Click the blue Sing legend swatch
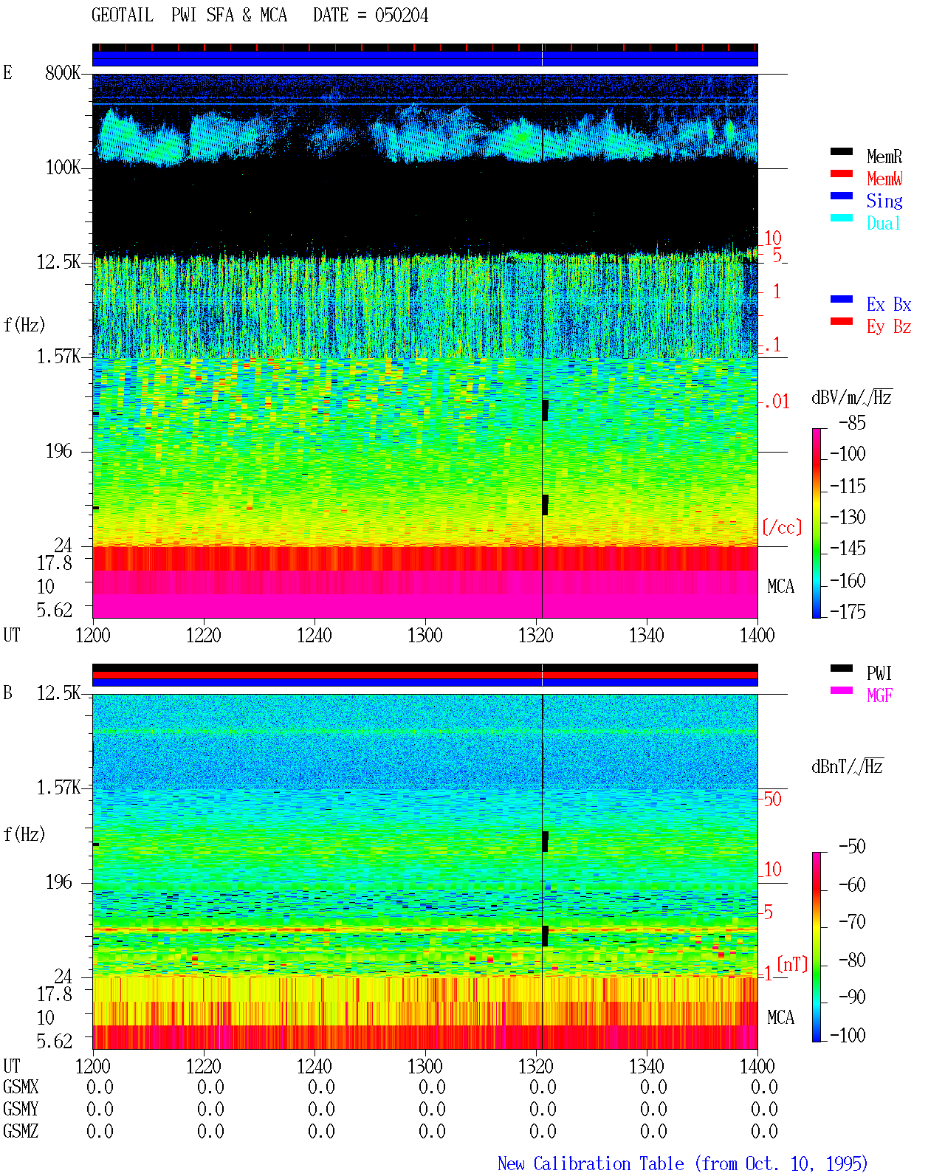This screenshot has width=945, height=1176. click(x=842, y=196)
